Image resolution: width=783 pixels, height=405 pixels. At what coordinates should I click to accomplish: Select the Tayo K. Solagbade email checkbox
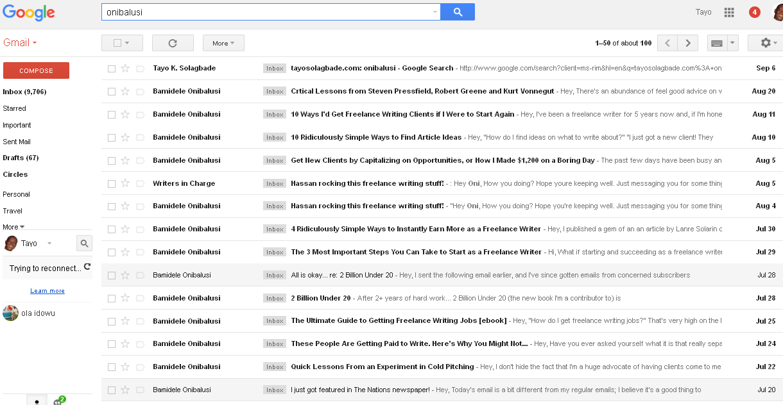pyautogui.click(x=112, y=69)
